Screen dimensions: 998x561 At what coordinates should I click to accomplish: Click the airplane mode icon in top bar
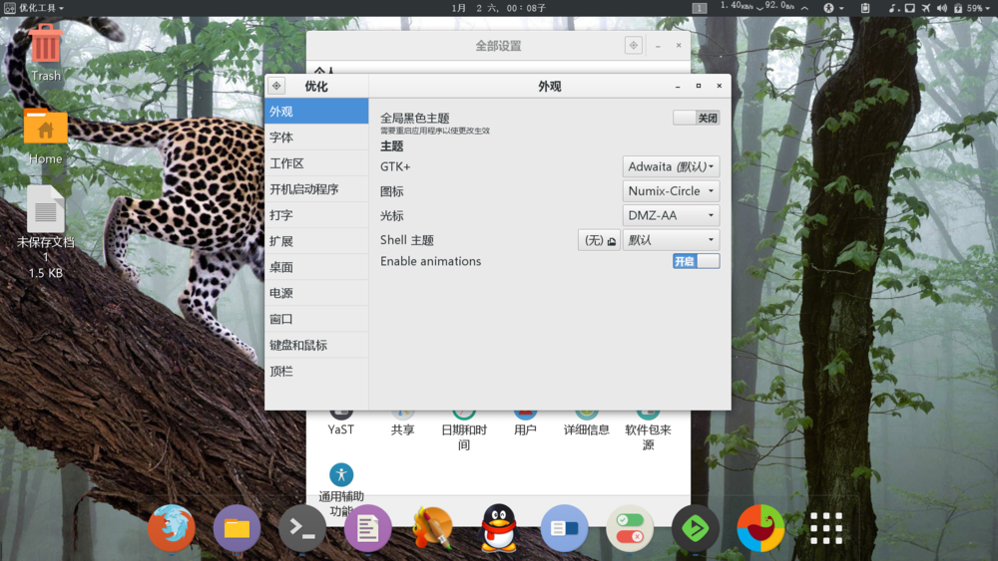pos(926,8)
